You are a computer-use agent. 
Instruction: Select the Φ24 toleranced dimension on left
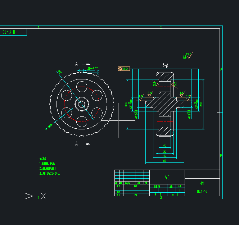(130, 105)
